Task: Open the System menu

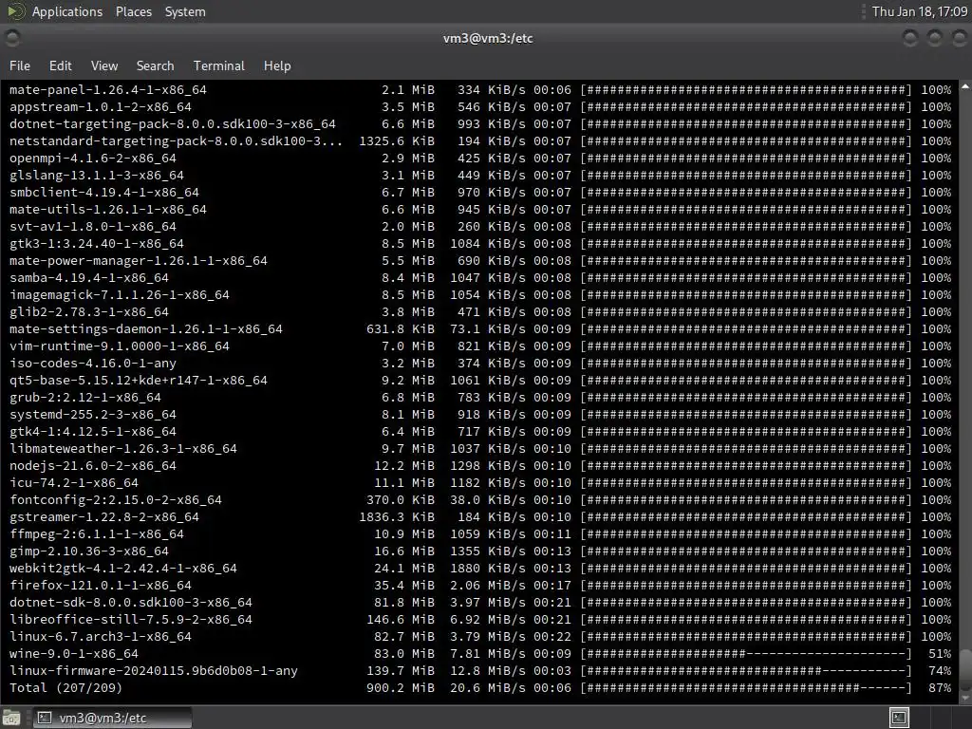Action: (x=185, y=11)
